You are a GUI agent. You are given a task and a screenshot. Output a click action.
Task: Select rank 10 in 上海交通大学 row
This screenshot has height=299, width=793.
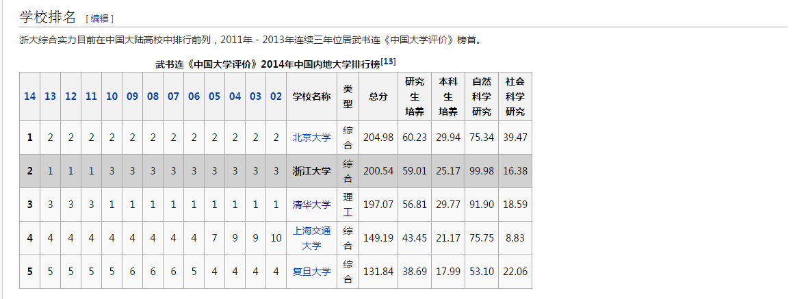click(x=276, y=238)
